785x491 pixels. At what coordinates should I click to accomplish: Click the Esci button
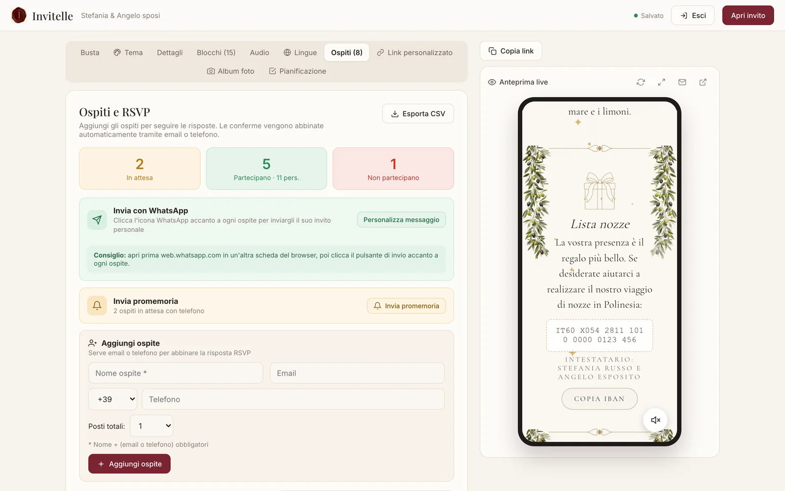coord(693,15)
